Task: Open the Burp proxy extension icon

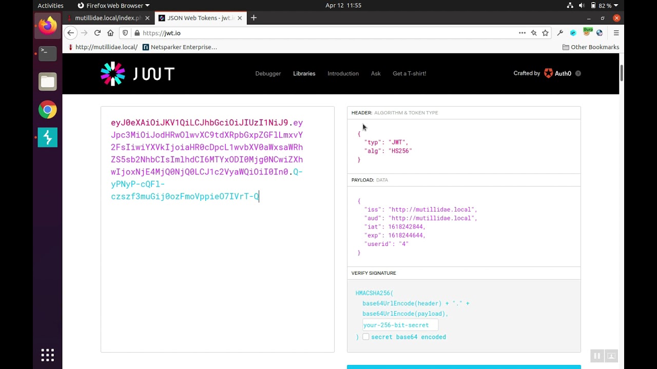Action: tap(587, 32)
